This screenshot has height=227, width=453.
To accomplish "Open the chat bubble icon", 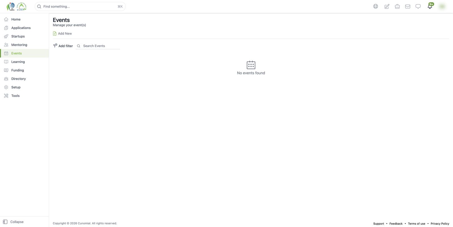I will click(418, 6).
